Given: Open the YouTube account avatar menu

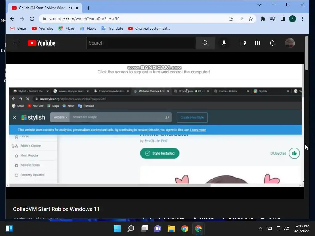Looking at the screenshot, I should (x=290, y=43).
